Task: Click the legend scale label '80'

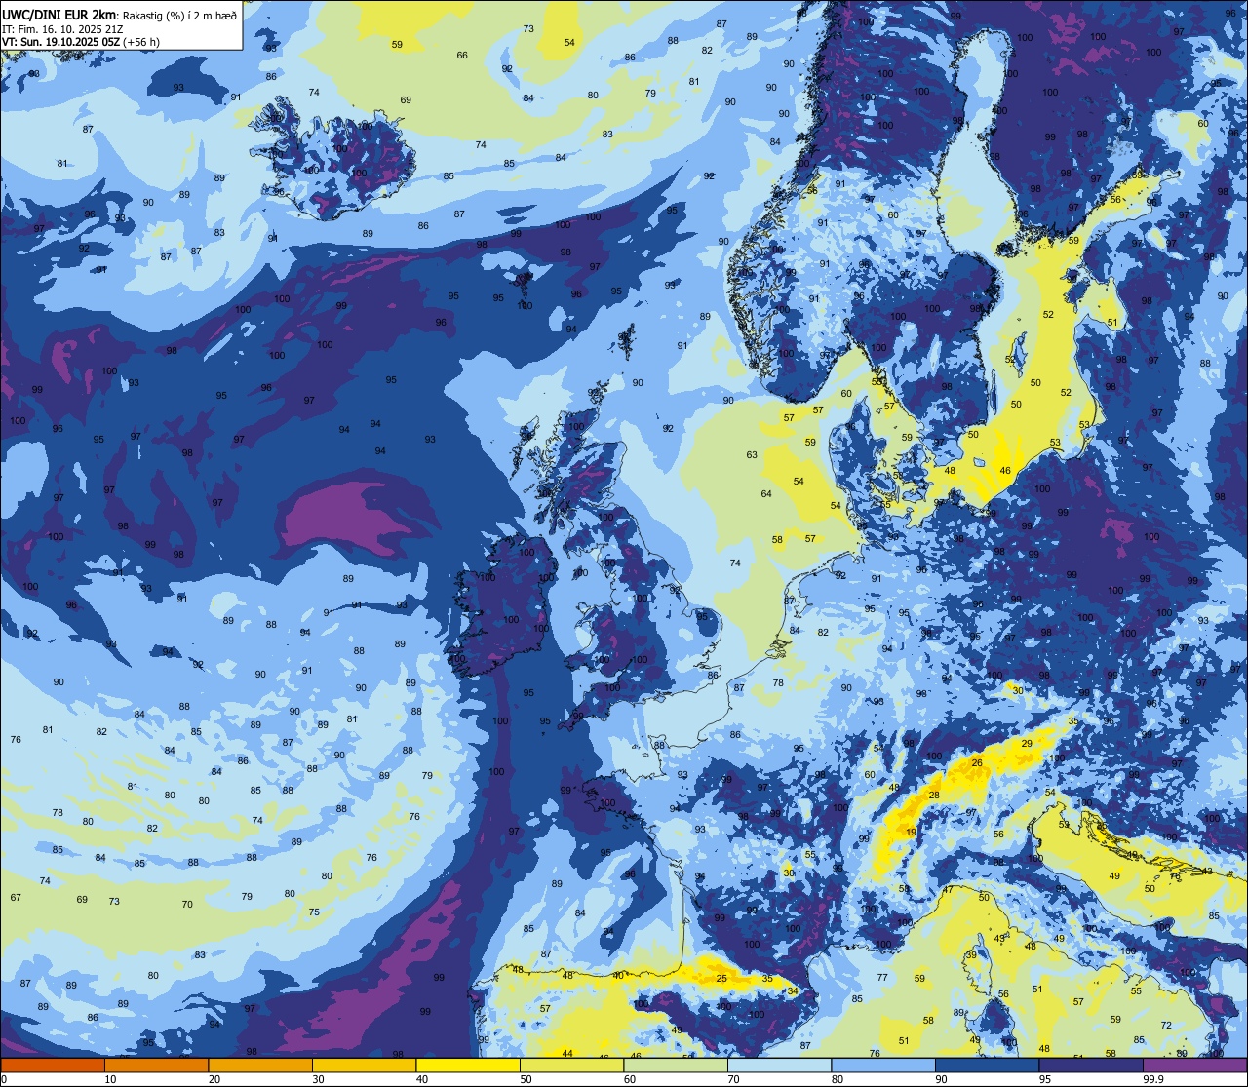Action: [838, 1079]
